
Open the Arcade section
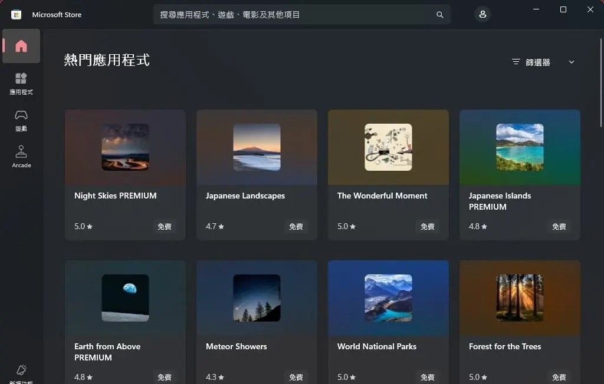click(x=21, y=157)
